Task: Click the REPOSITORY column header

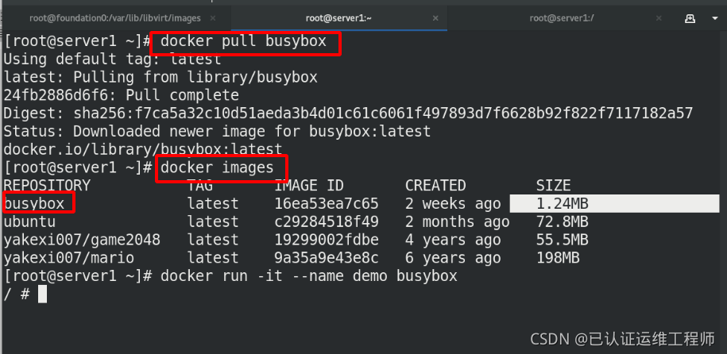Action: tap(47, 186)
